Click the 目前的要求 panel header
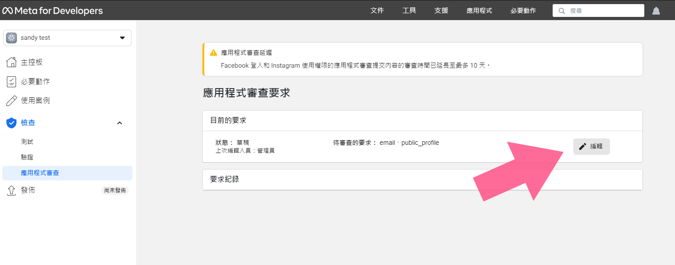The width and height of the screenshot is (675, 265). tap(422, 121)
